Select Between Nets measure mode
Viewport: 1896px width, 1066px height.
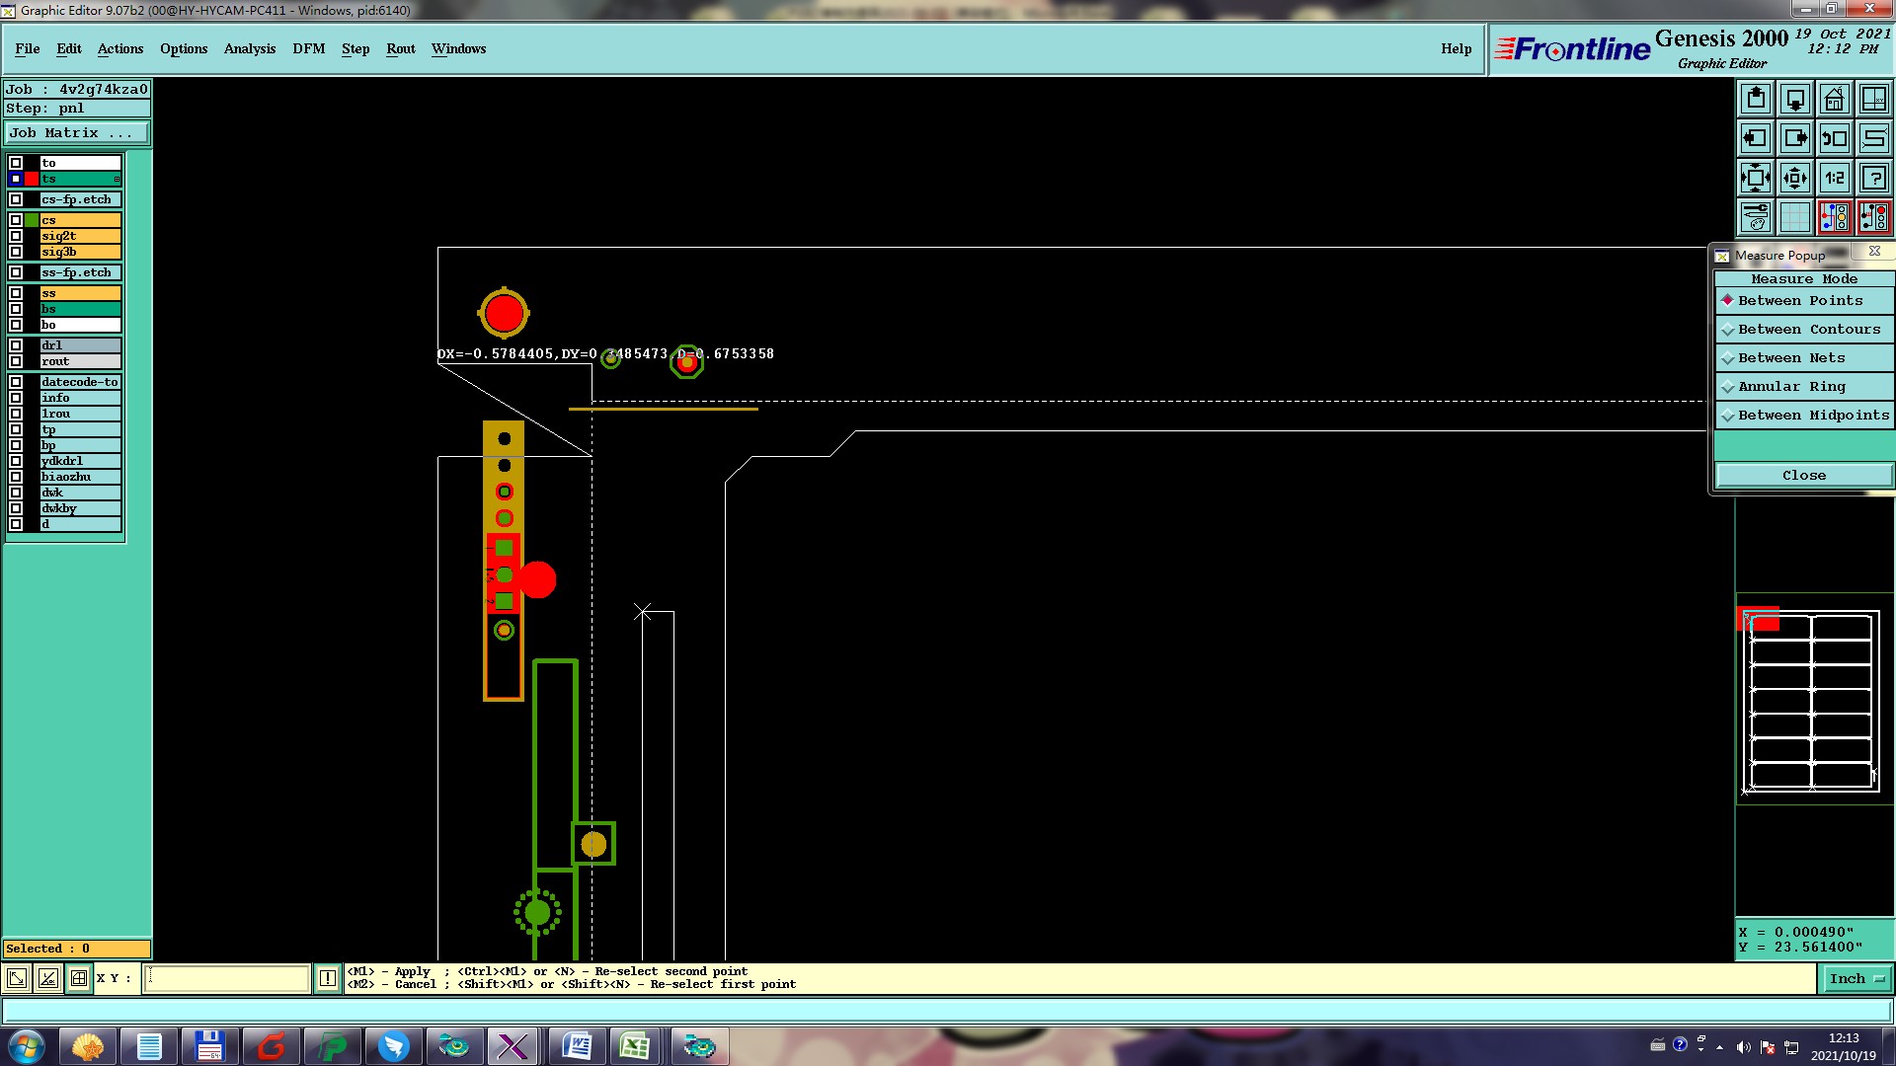tap(1804, 358)
